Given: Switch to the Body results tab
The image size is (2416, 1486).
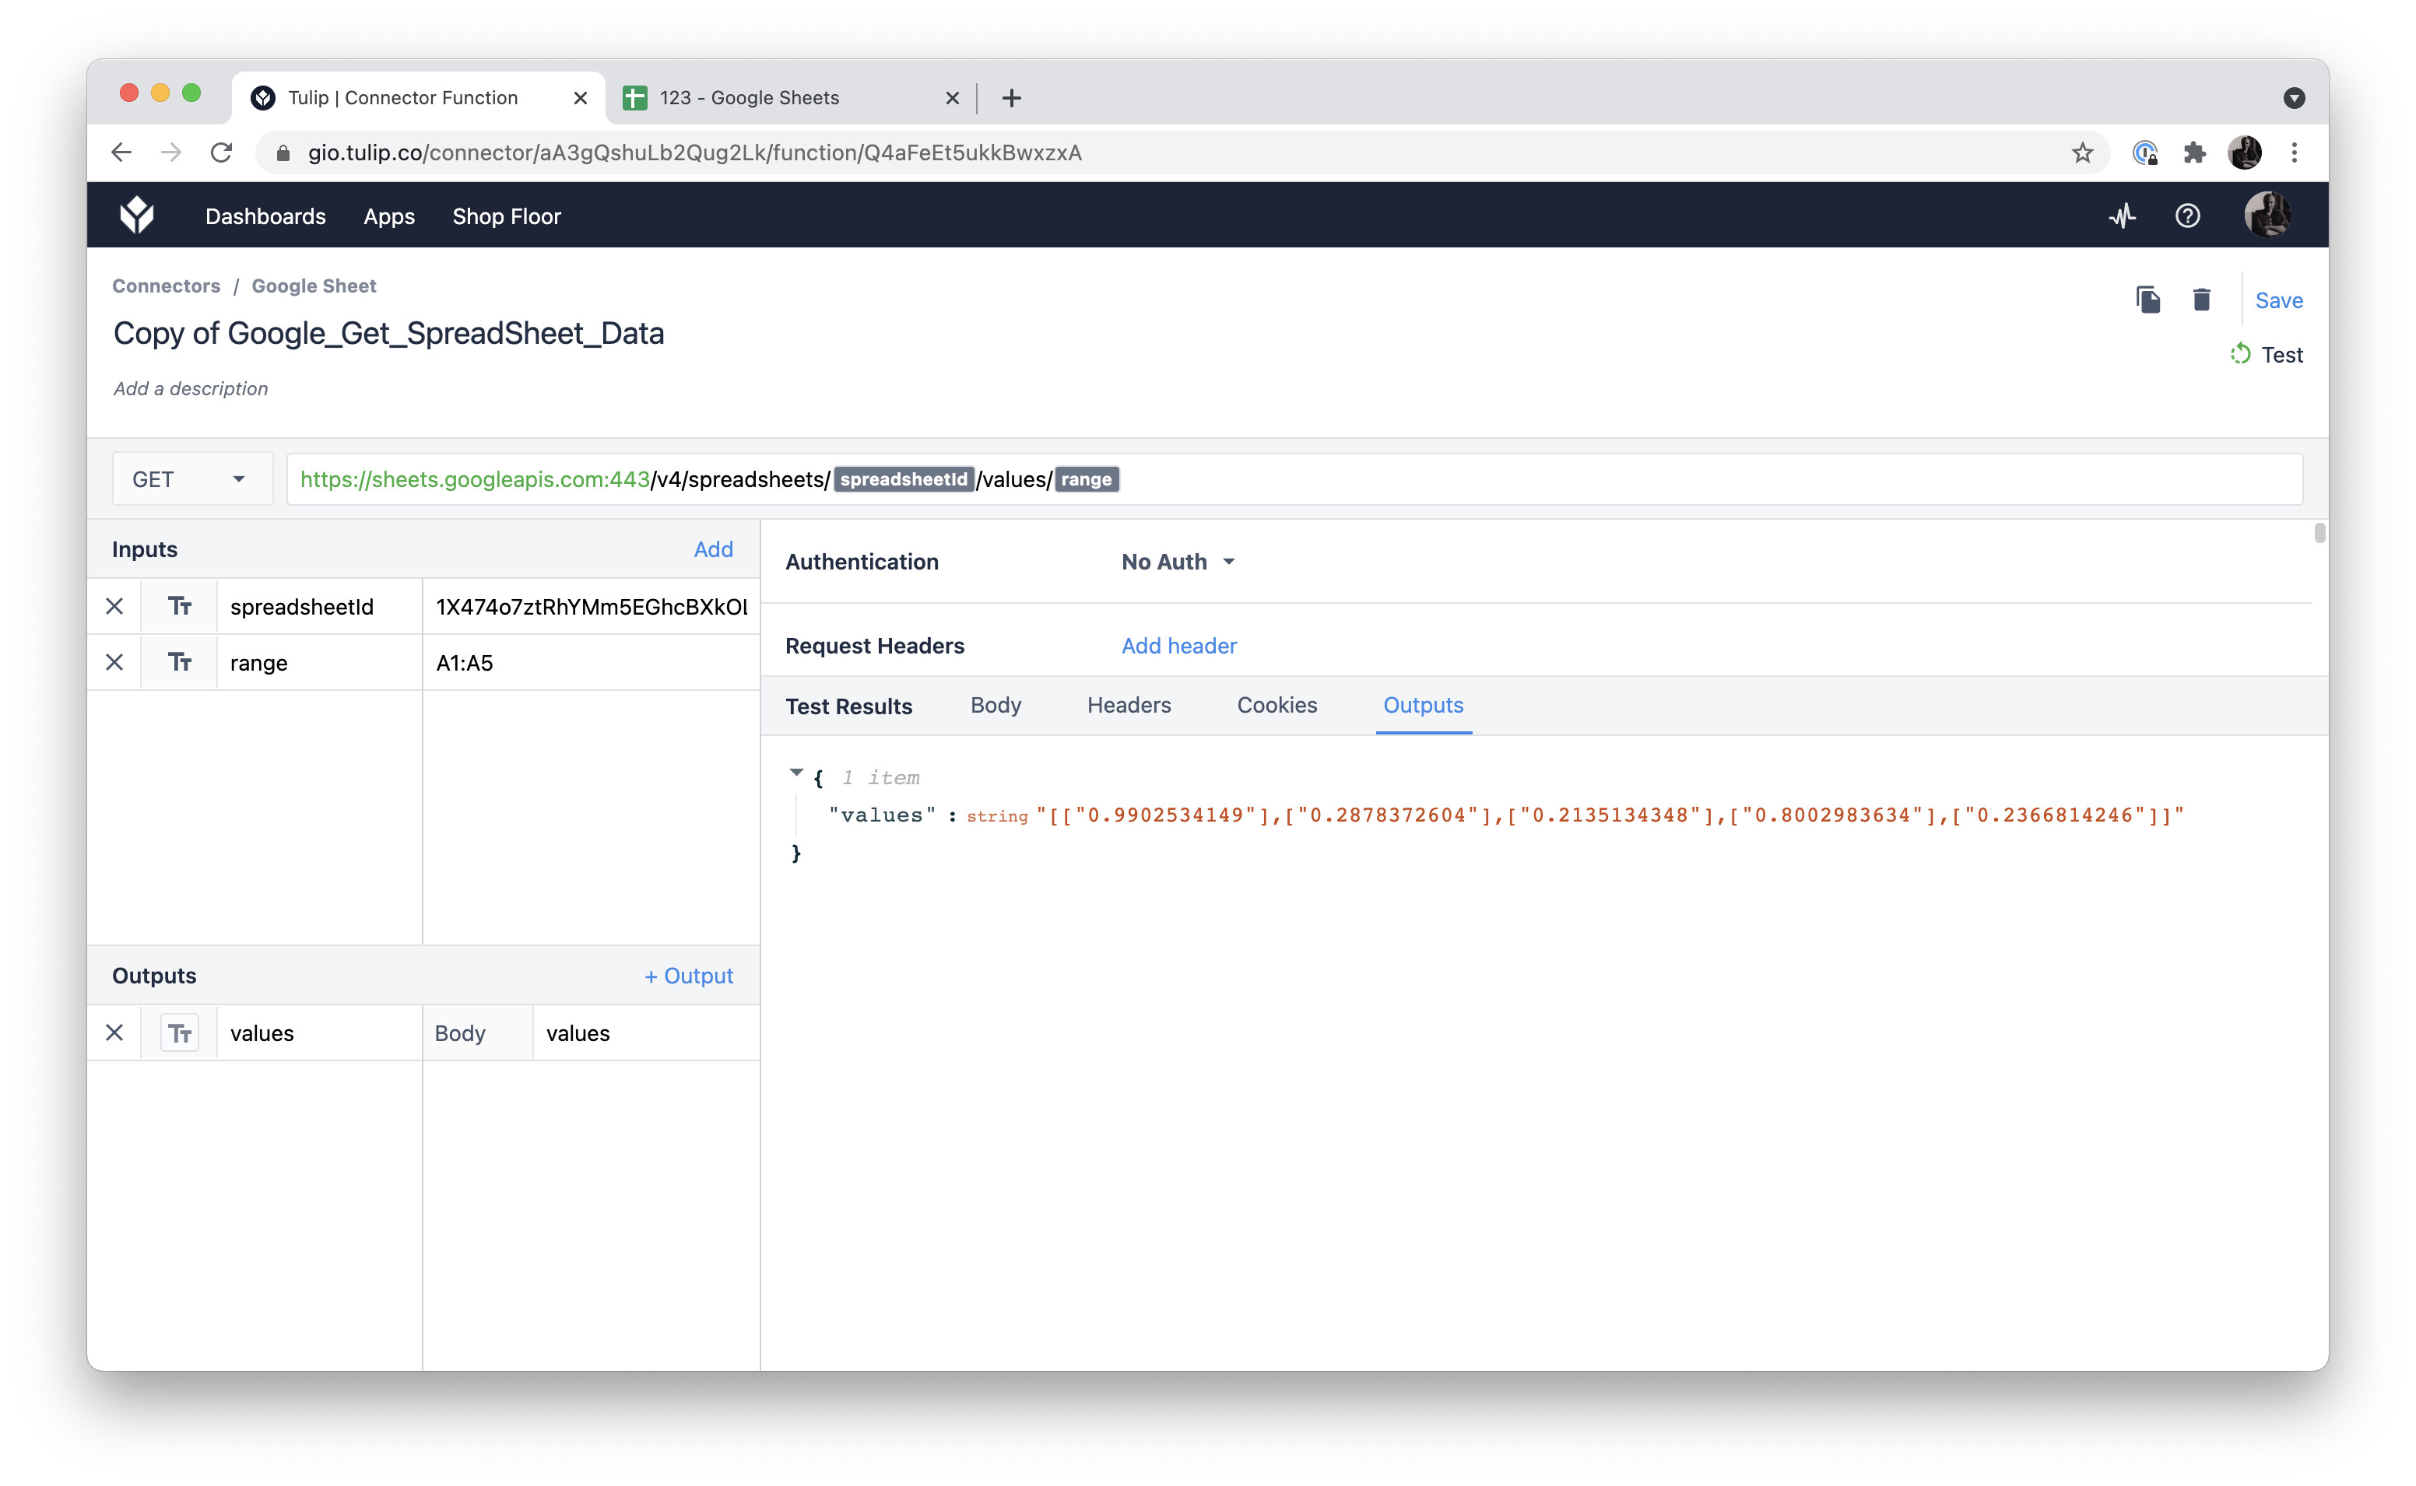Looking at the screenshot, I should coord(995,706).
